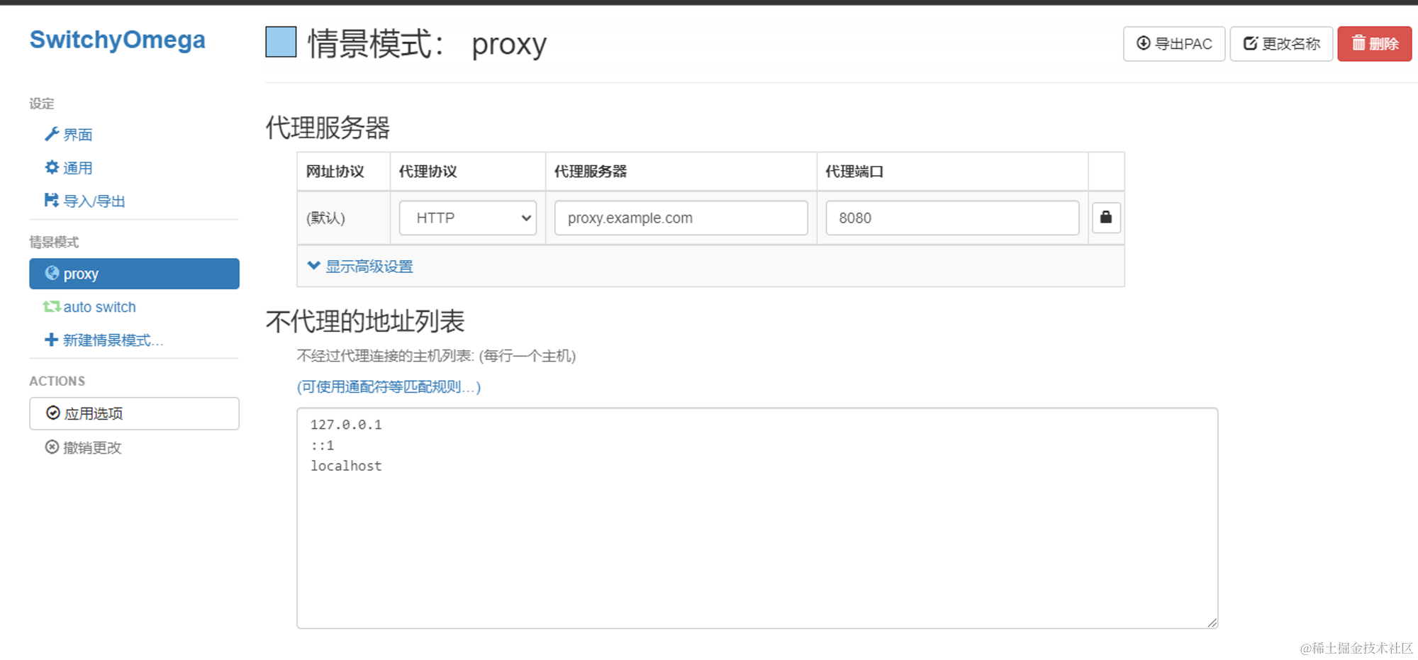Click the blue profile color swatch
Viewport: 1418px width, 660px height.
coord(281,42)
